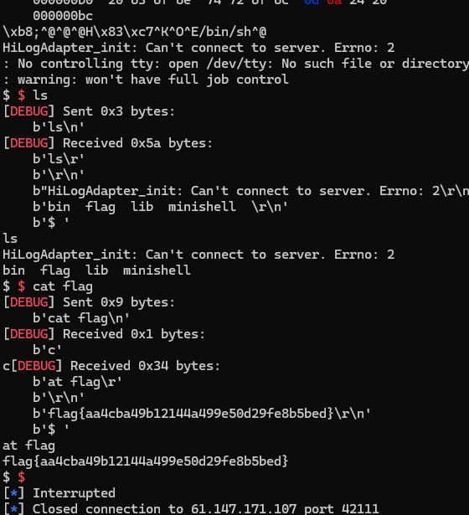Click "won't have full job control" warning
Image resolution: width=469 pixels, height=515 pixels.
pos(187,80)
